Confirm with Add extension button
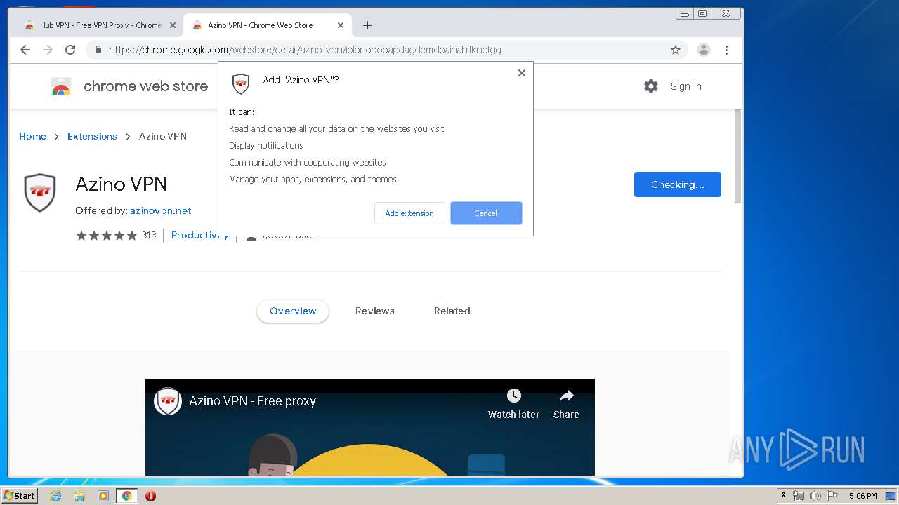This screenshot has width=899, height=505. click(x=409, y=213)
